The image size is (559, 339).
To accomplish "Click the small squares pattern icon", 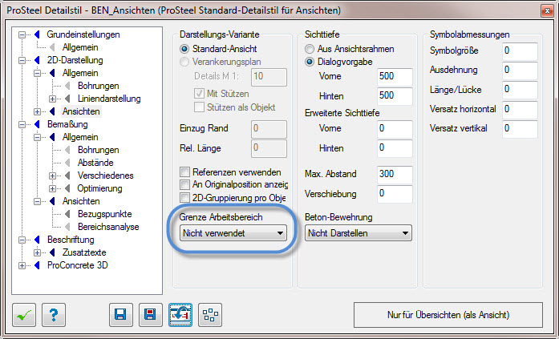I will click(210, 315).
